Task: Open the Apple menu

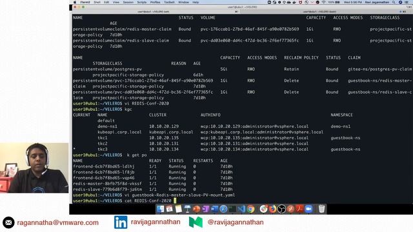Action: coord(75,2)
